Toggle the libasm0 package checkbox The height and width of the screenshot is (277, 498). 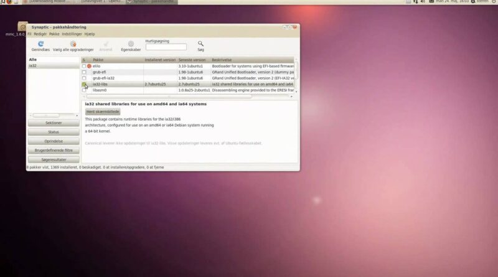(x=84, y=90)
